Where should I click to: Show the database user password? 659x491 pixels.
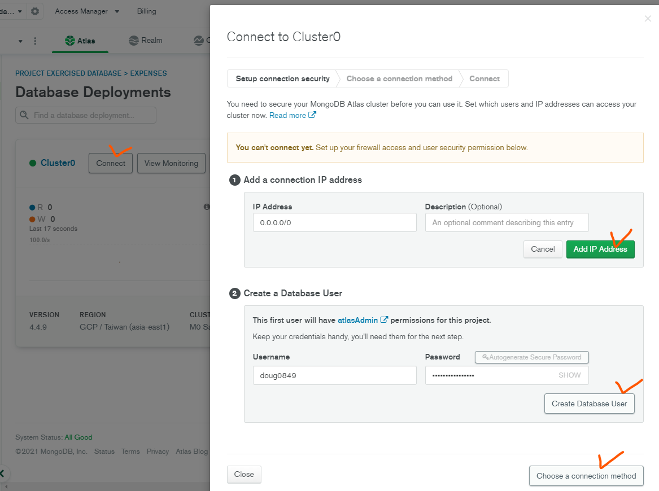[569, 375]
